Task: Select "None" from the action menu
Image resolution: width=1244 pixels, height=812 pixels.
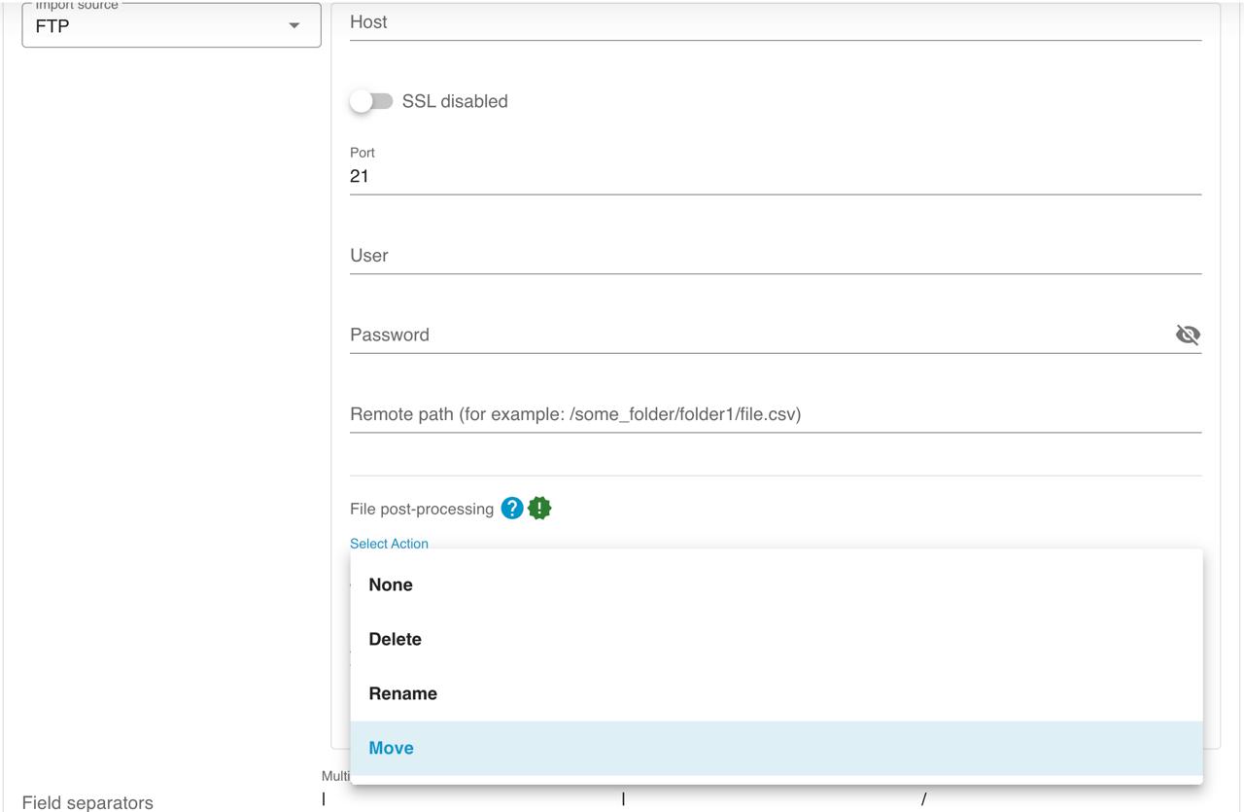Action: 391,584
